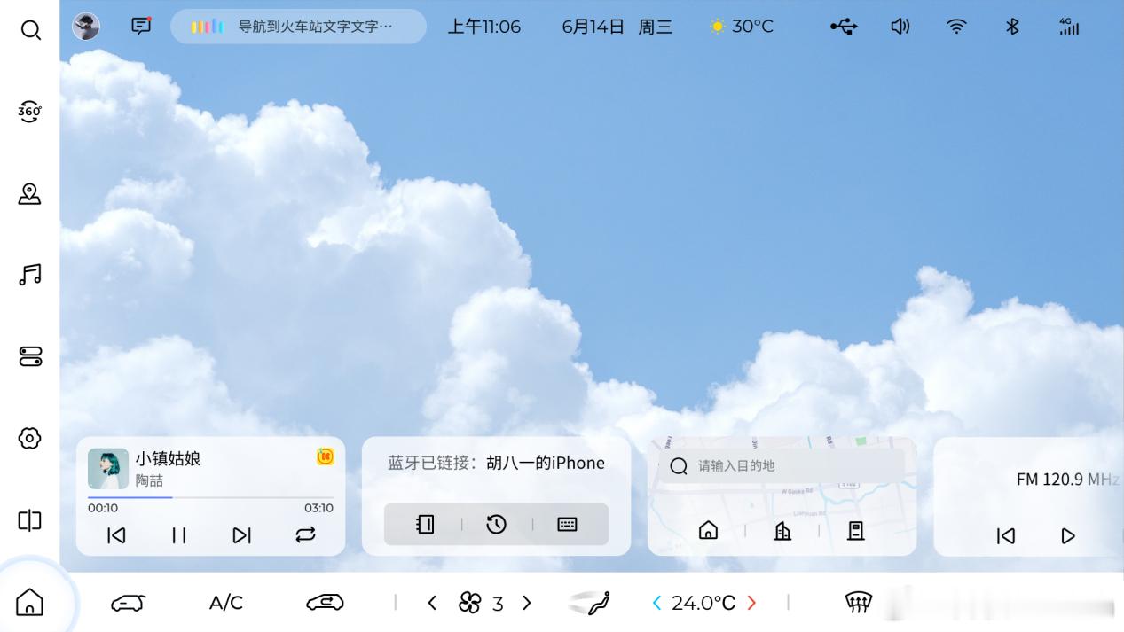Toggle the A/C button
The width and height of the screenshot is (1124, 632).
(226, 603)
